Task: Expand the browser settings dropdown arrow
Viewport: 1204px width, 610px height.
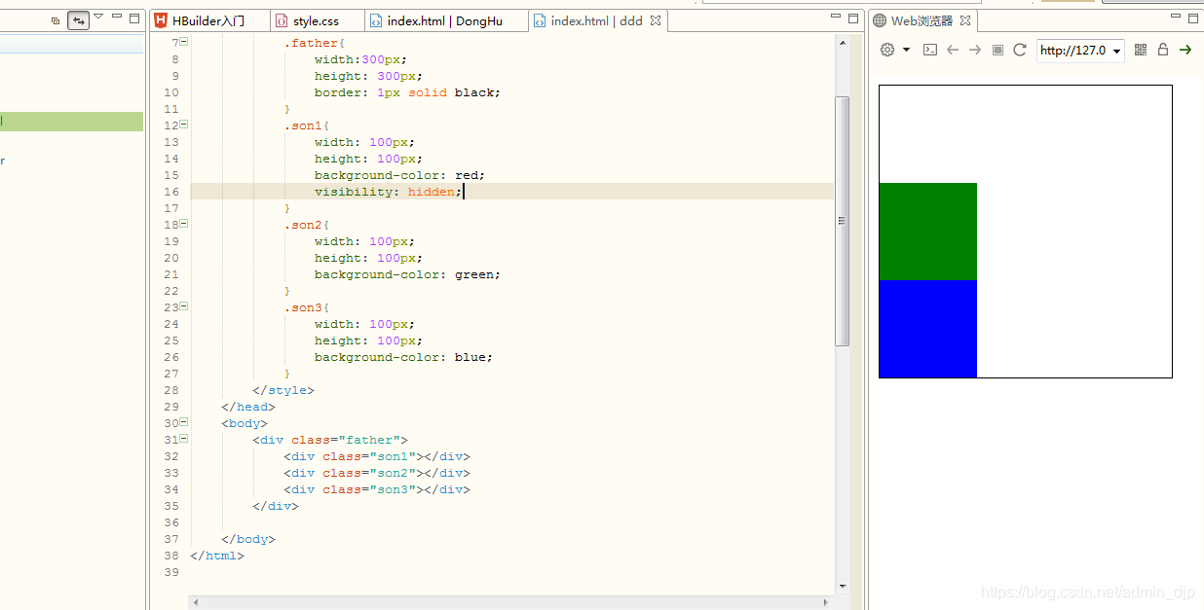Action: (x=906, y=50)
